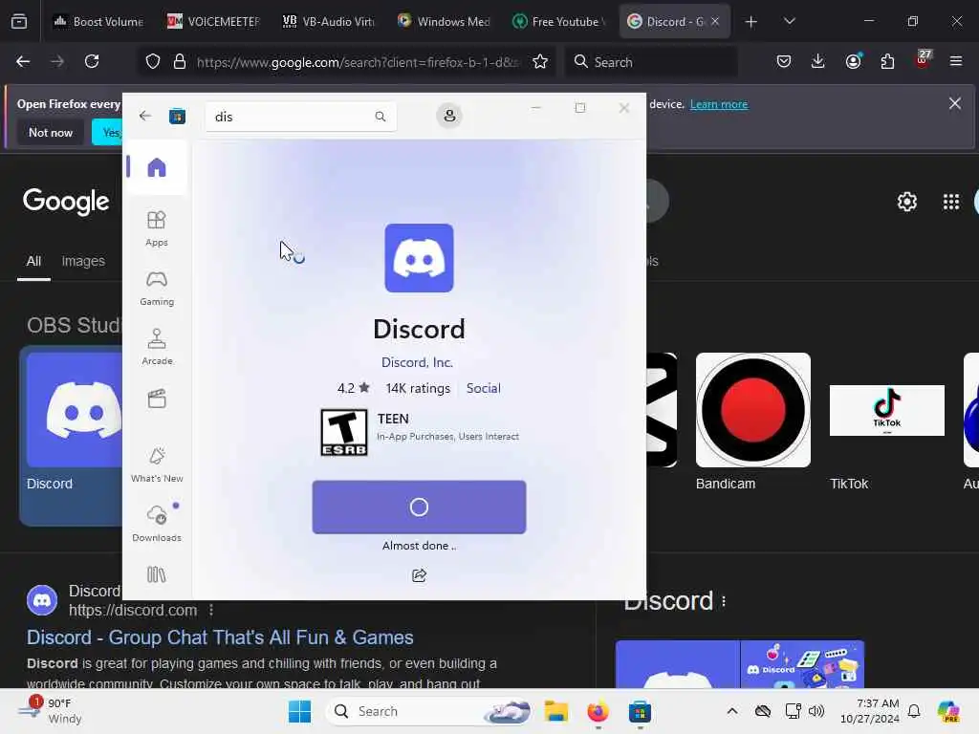Click the installing progress button
The image size is (979, 734).
click(x=419, y=507)
